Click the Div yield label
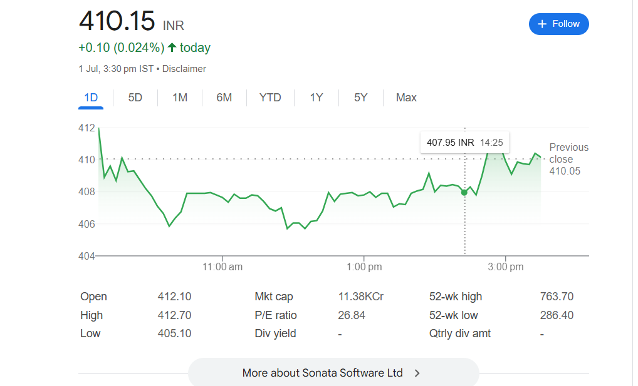The height and width of the screenshot is (386, 638). [x=275, y=333]
